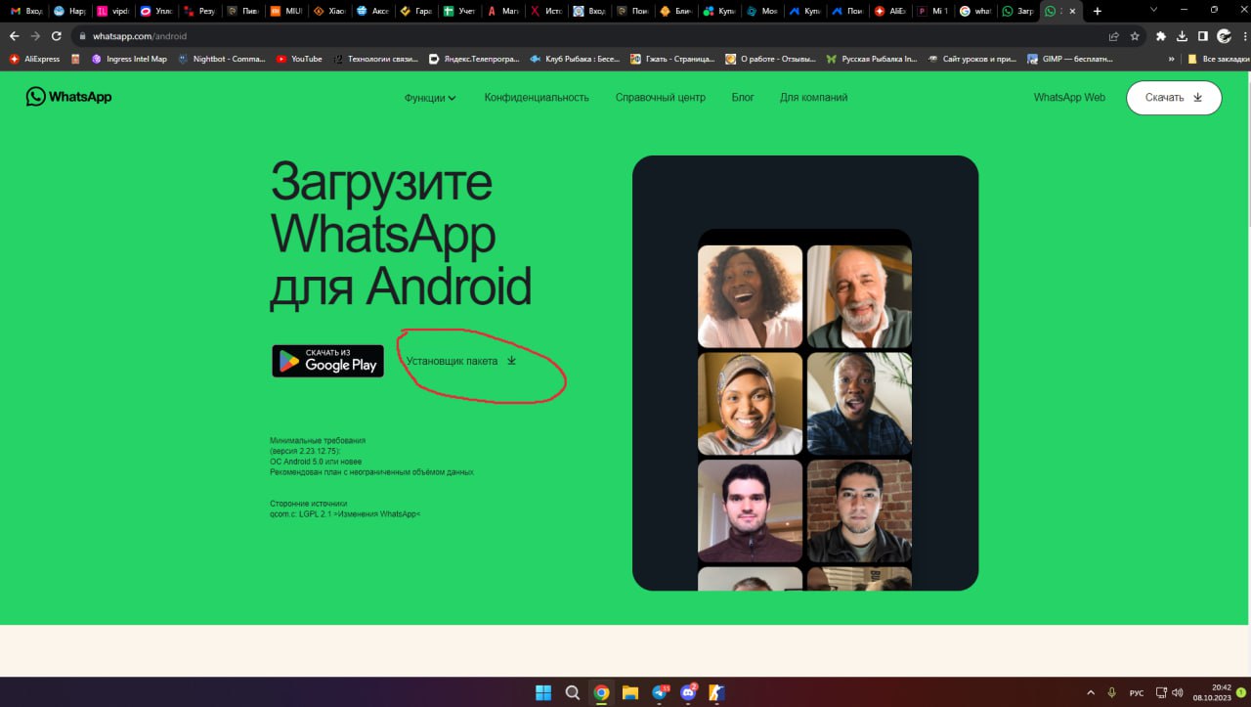Open the Технологии связи bookmark
The image size is (1251, 707).
[375, 59]
